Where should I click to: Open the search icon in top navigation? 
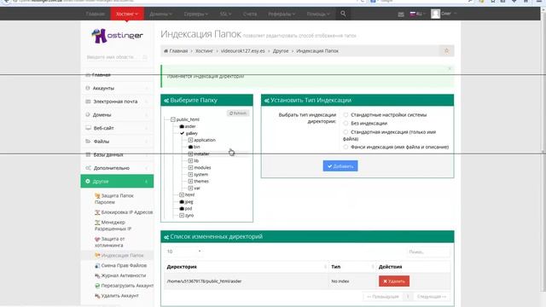click(x=343, y=14)
